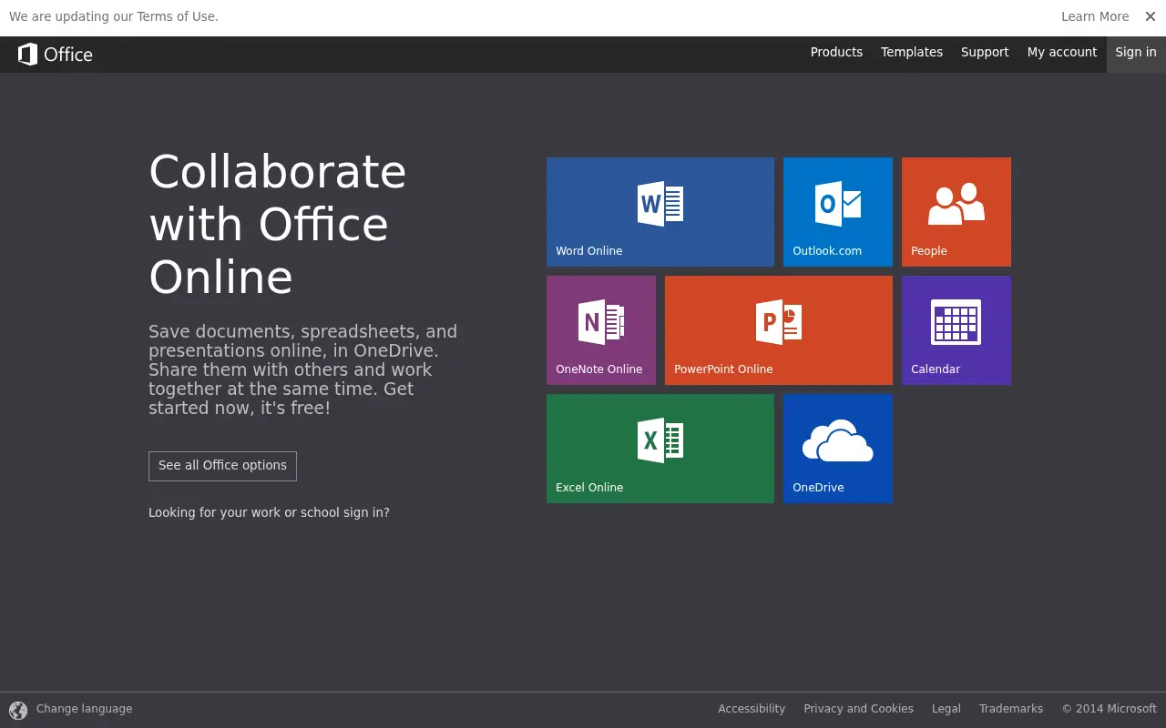Open the Trademarks footer link
The image size is (1166, 728).
point(1011,709)
